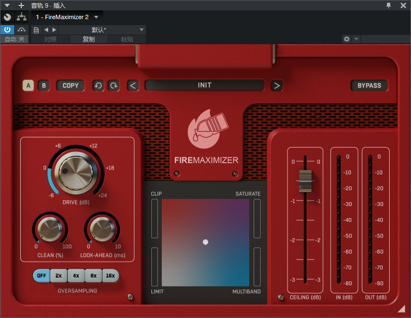The height and width of the screenshot is (318, 411).
Task: Go to the previous preset arrow
Action: tap(133, 86)
